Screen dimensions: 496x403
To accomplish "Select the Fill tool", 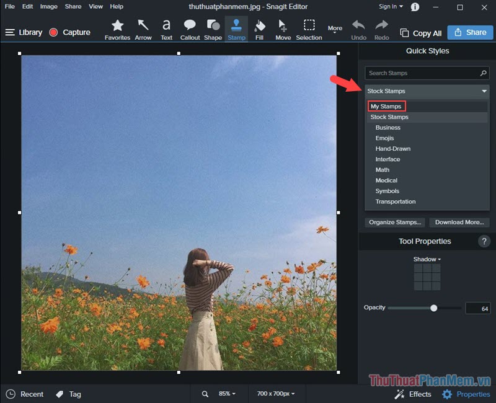I will coord(259,28).
